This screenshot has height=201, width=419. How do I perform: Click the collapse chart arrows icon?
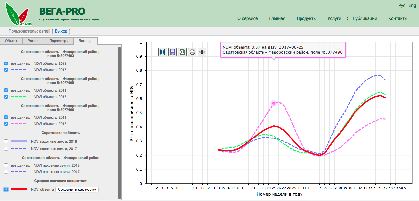click(163, 52)
